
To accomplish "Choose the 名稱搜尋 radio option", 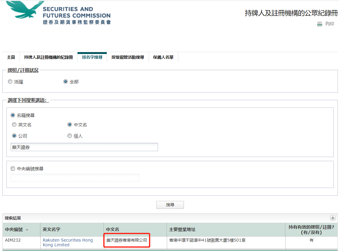I will pyautogui.click(x=13, y=115).
